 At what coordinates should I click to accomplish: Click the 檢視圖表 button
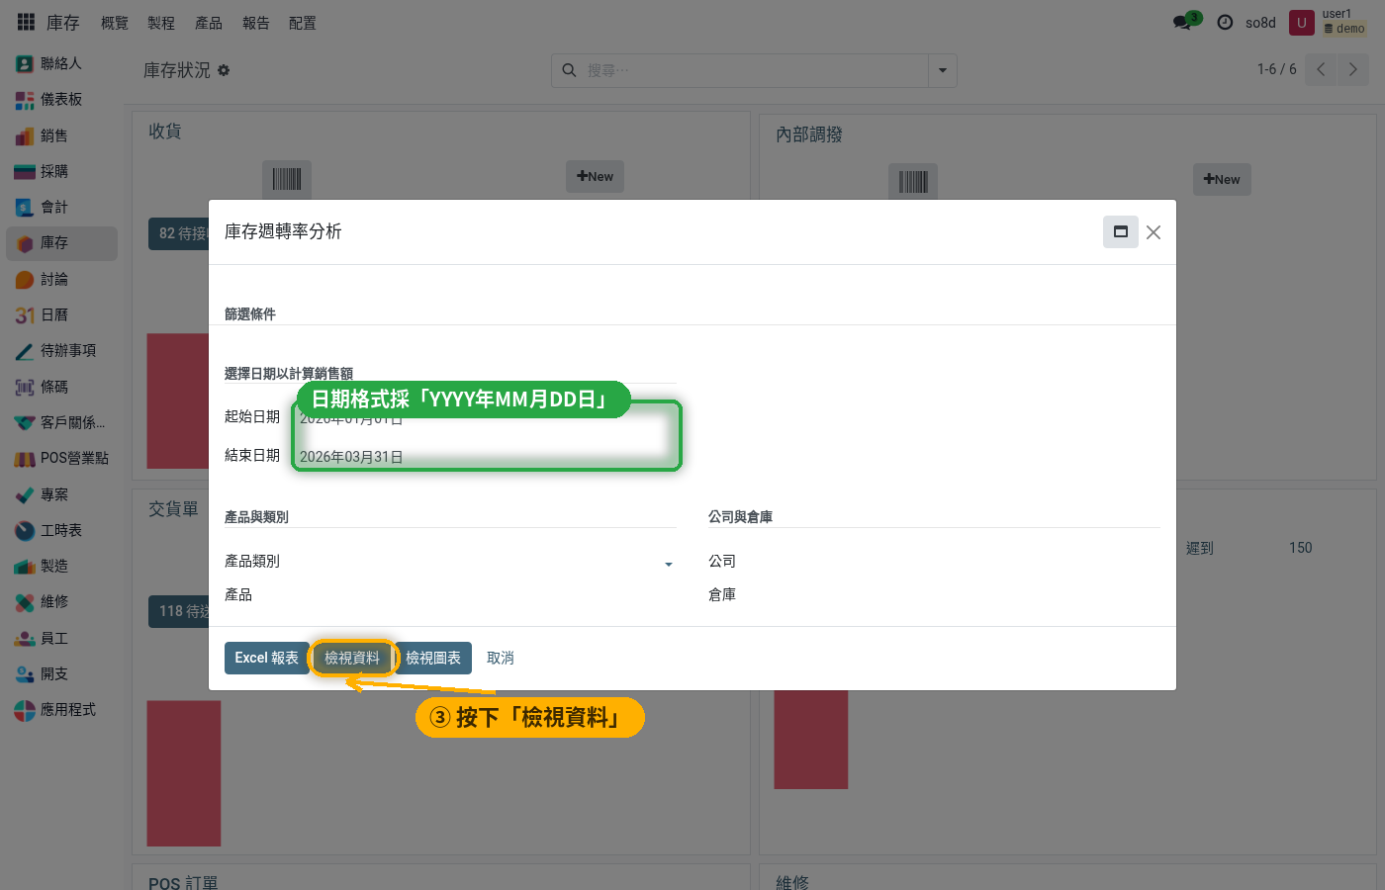tap(433, 658)
